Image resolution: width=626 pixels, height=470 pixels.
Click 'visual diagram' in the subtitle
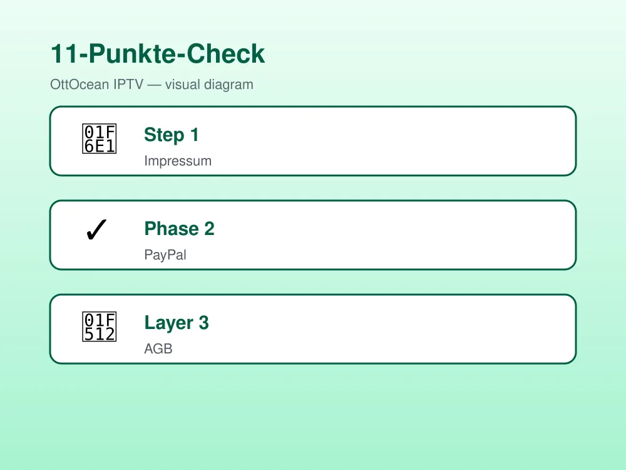click(x=209, y=85)
